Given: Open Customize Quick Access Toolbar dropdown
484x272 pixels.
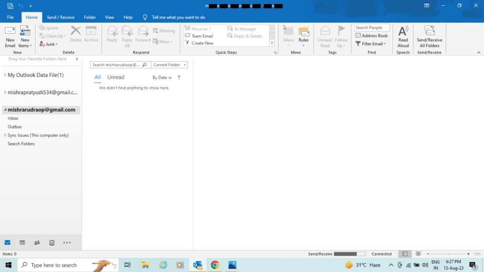Looking at the screenshot, I should coord(30,6).
